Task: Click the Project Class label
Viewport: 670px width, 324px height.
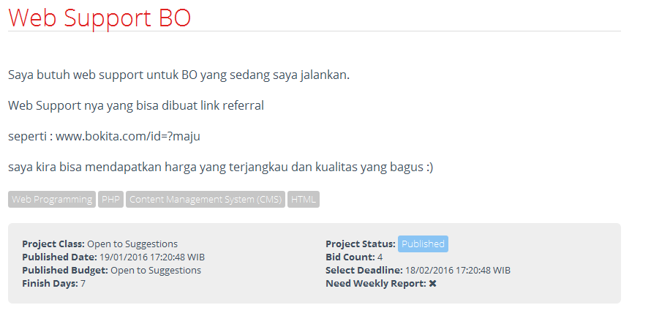Action: click(53, 244)
